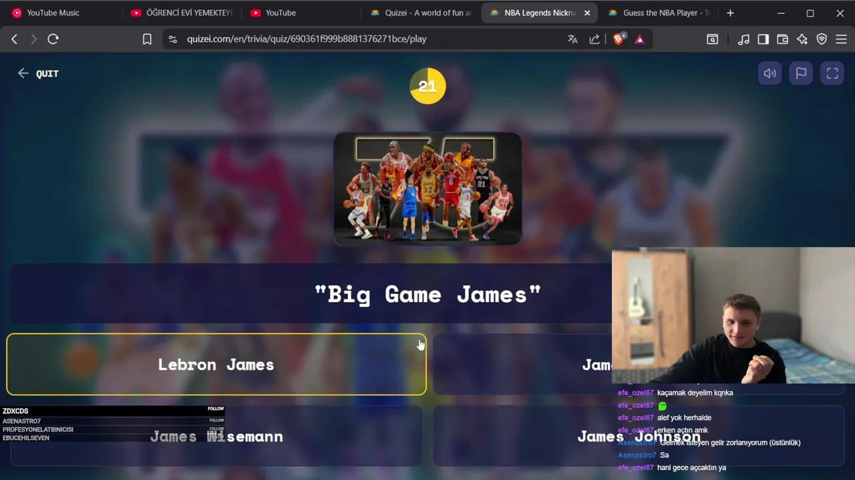
Task: Click the VPN shield icon
Action: [x=822, y=39]
